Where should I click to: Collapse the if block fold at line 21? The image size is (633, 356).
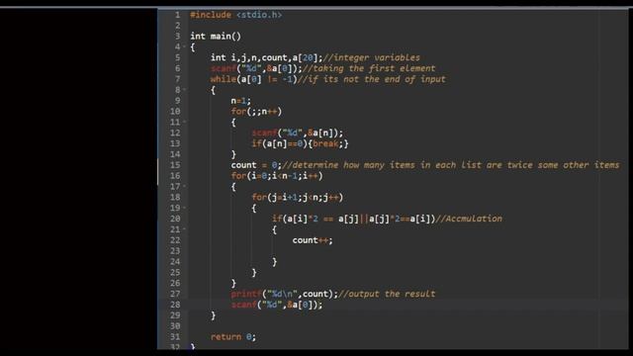[185, 229]
